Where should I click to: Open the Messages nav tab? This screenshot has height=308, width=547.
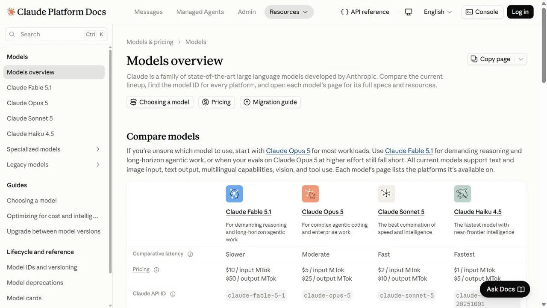pyautogui.click(x=148, y=12)
